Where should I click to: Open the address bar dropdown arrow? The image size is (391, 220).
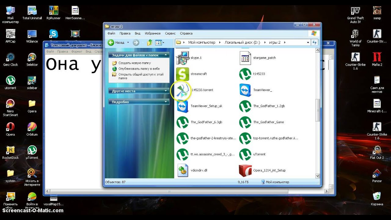point(308,42)
